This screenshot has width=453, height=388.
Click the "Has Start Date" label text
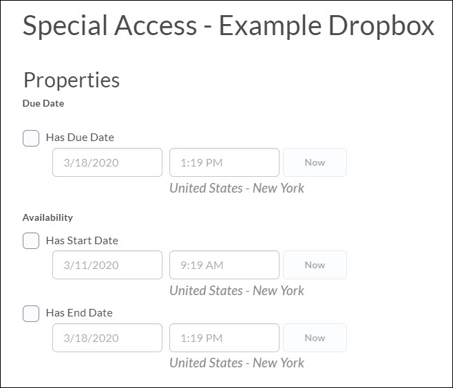(x=82, y=241)
